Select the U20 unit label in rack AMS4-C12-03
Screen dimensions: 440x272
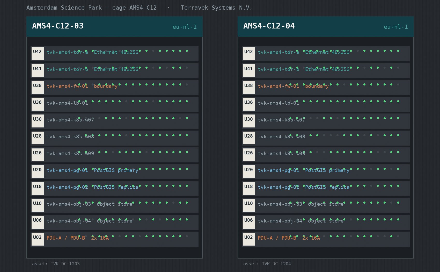38,171
